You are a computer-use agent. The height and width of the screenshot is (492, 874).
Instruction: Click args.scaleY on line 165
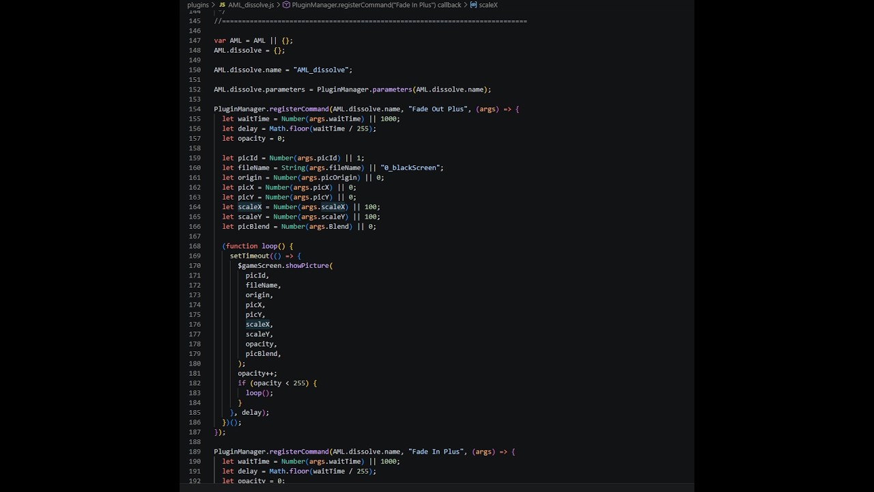coord(323,217)
